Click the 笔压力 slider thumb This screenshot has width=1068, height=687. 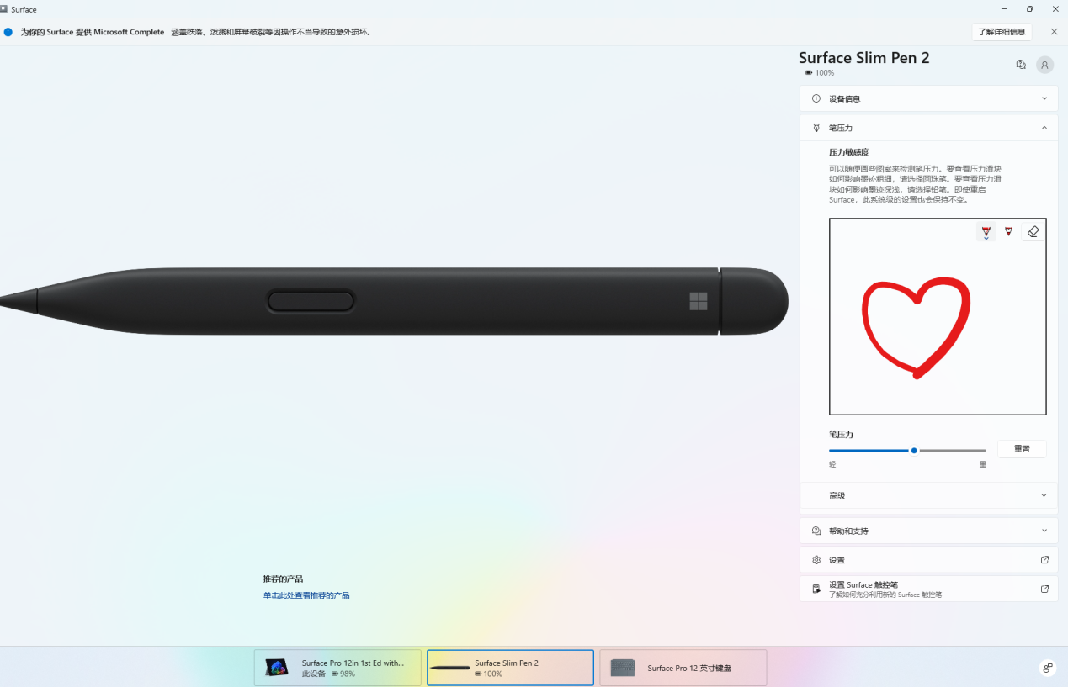point(914,451)
